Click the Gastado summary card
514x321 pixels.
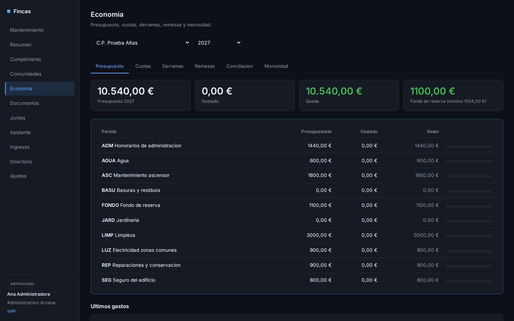click(245, 95)
